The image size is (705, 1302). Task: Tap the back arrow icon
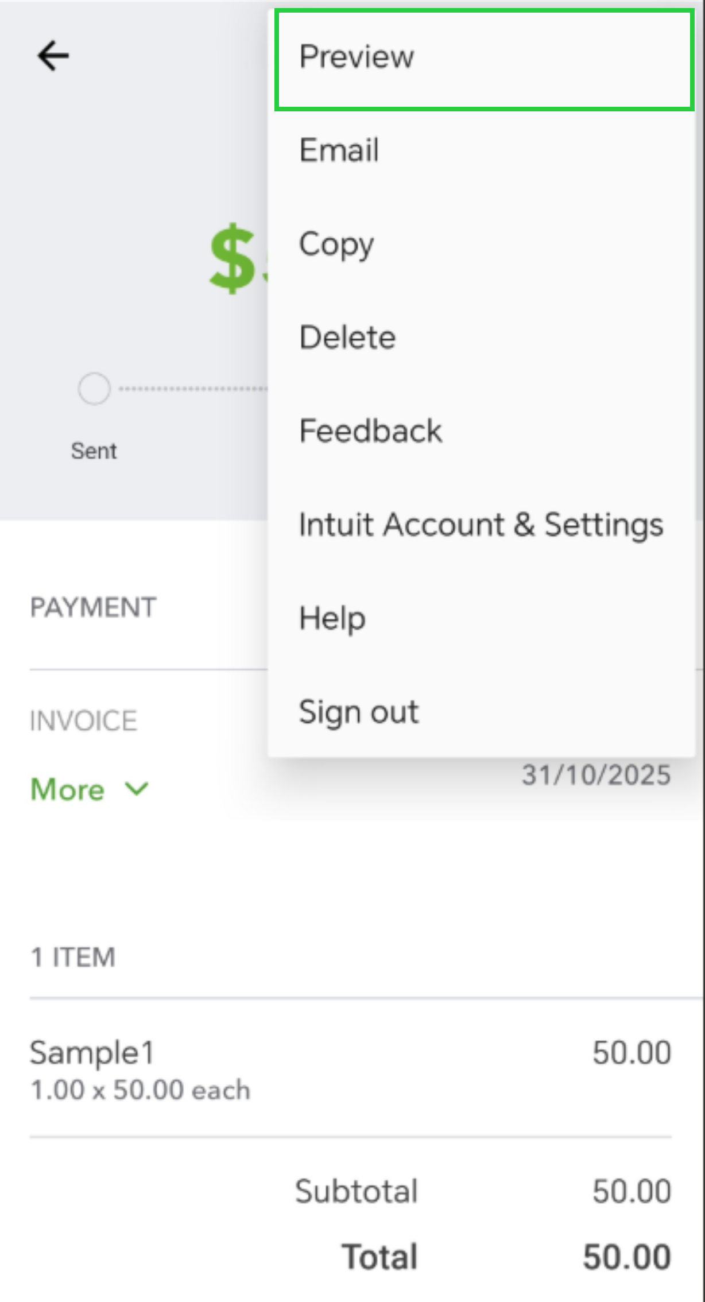53,56
